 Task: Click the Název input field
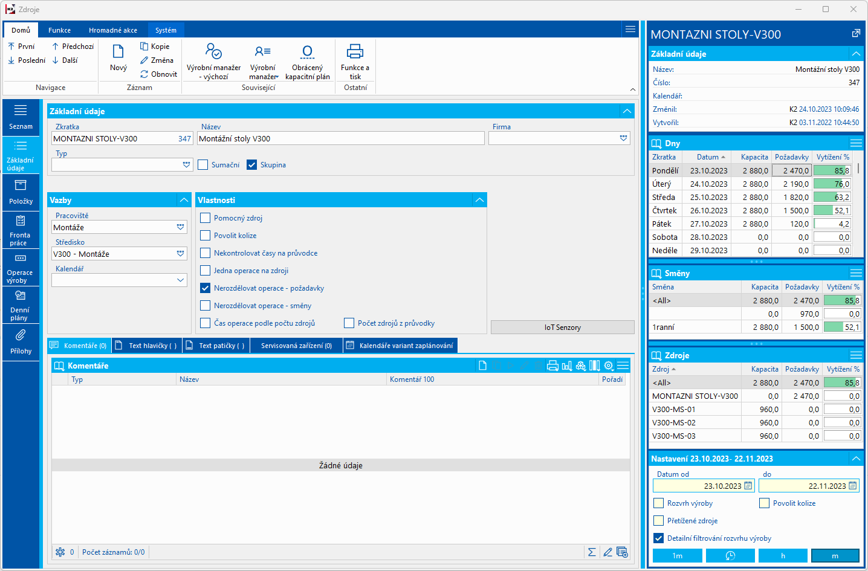point(340,138)
